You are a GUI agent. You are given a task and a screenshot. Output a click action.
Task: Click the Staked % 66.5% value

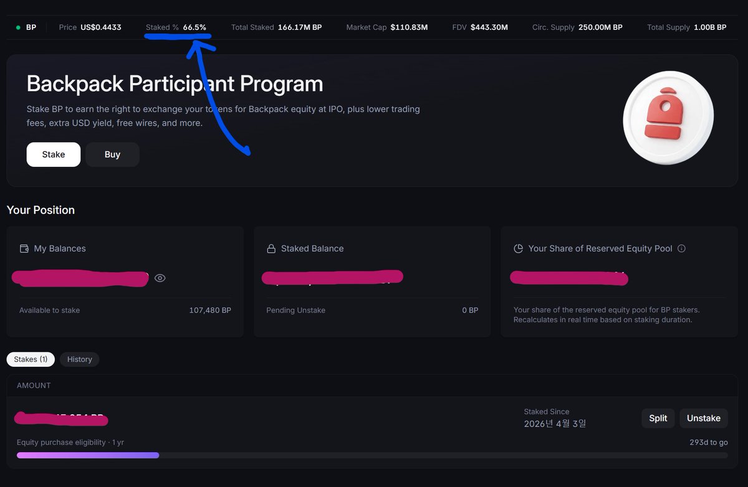[194, 27]
